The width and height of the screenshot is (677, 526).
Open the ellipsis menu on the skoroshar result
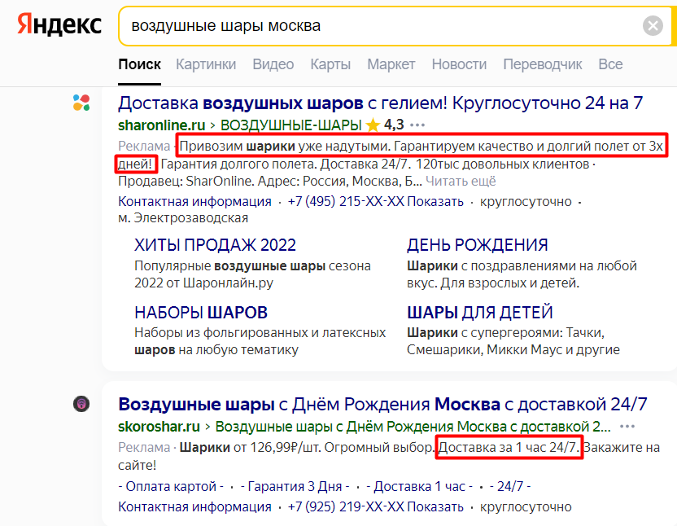click(626, 427)
